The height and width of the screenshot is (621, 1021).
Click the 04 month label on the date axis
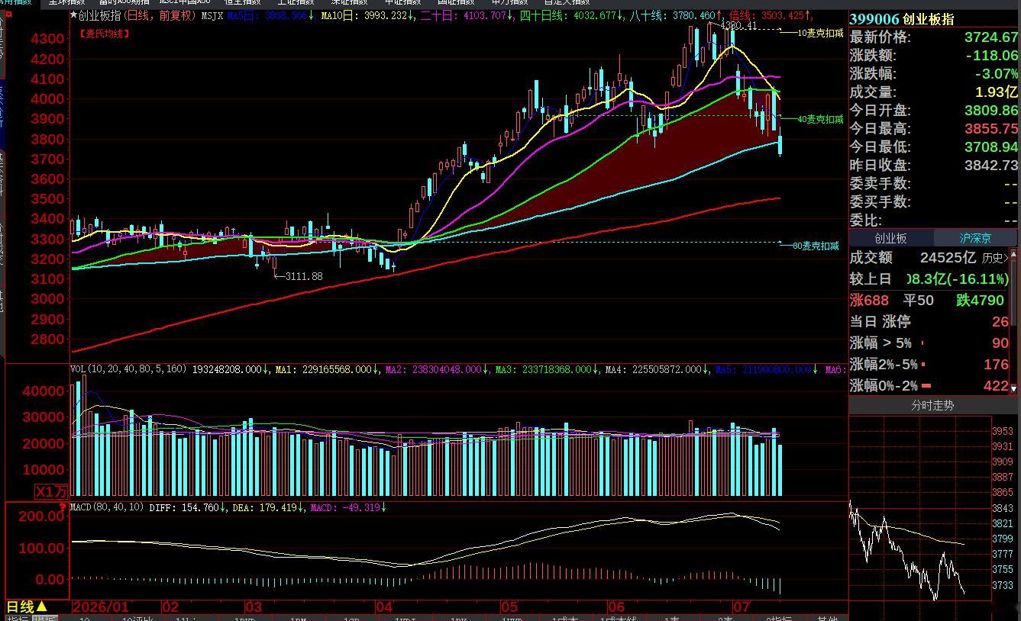click(x=383, y=607)
